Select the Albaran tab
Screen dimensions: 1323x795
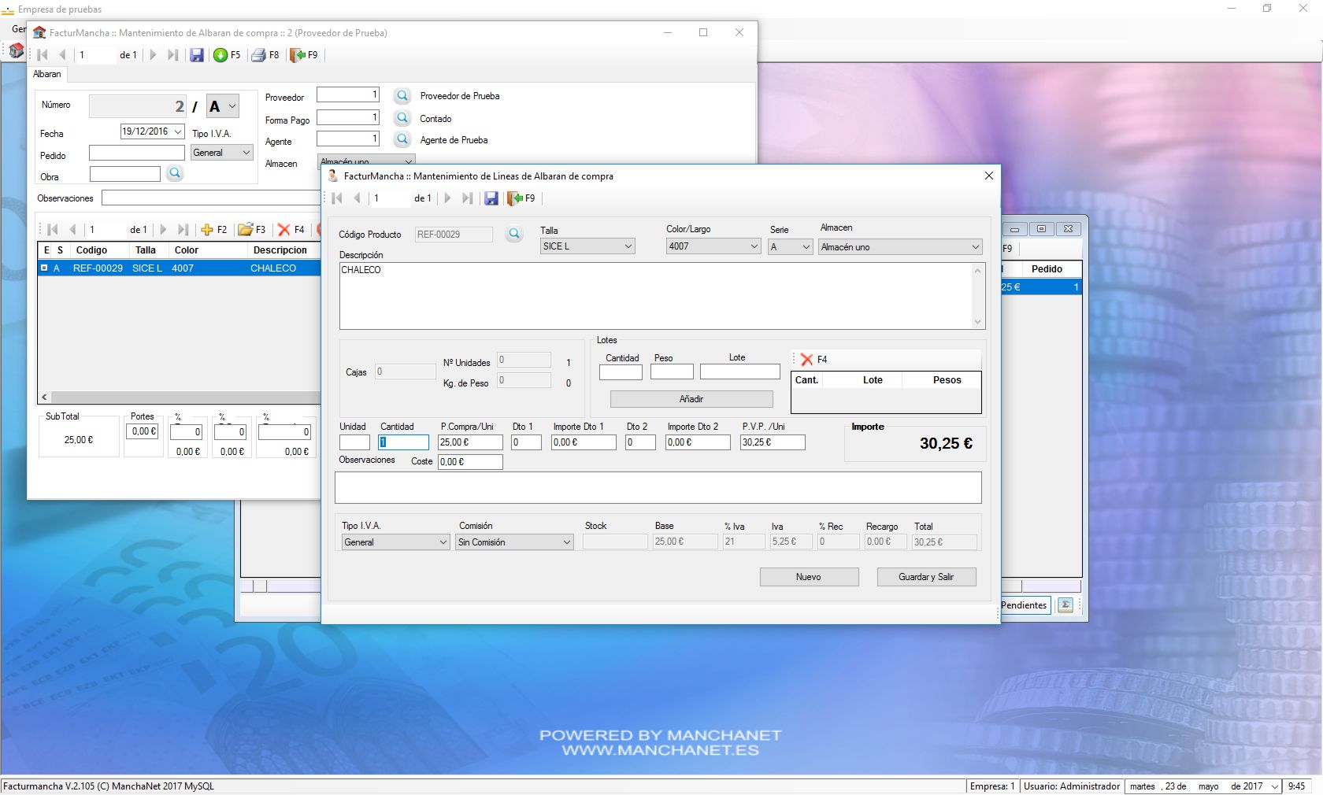tap(47, 74)
